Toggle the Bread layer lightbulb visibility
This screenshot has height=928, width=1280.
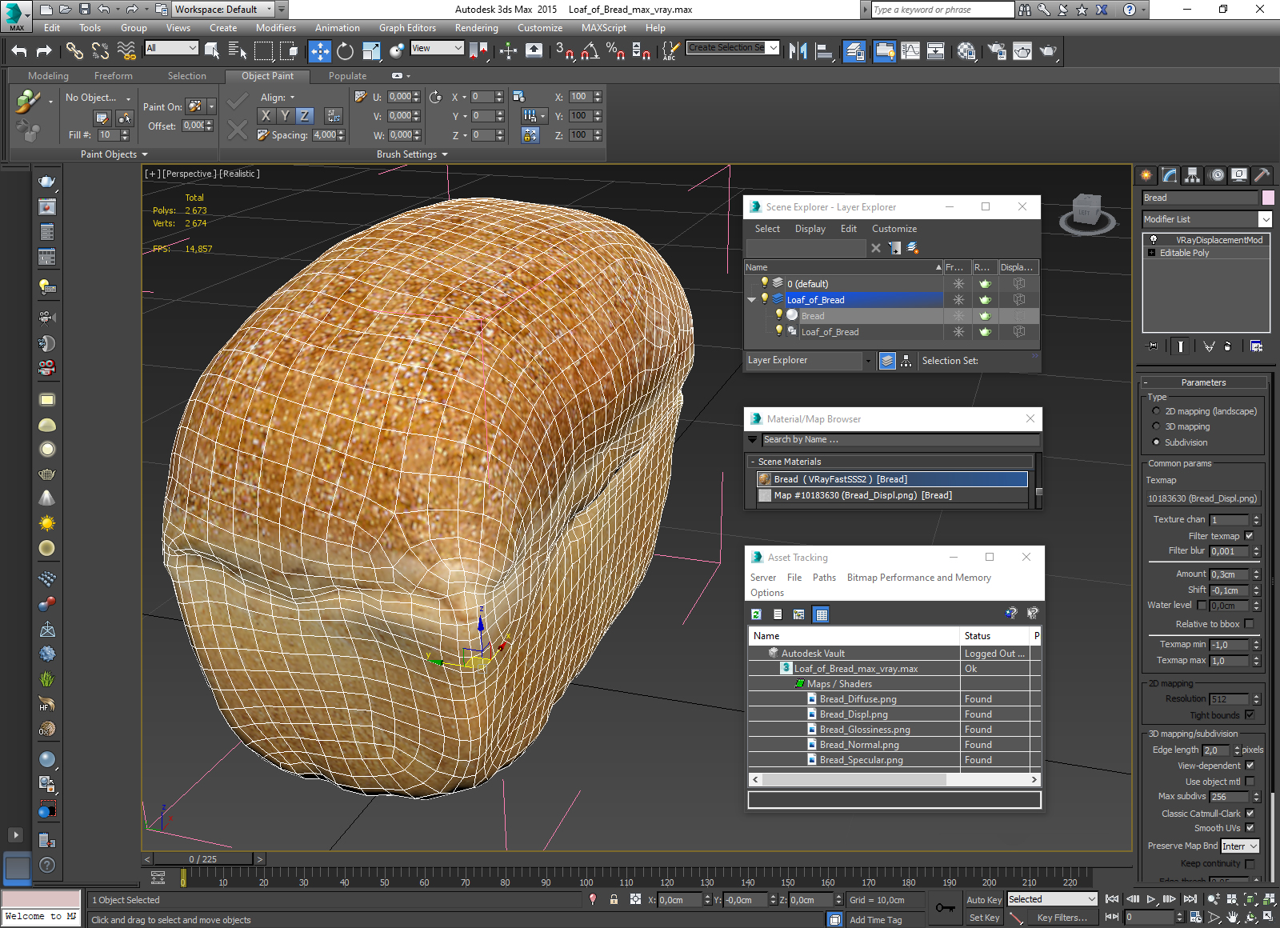click(x=779, y=315)
